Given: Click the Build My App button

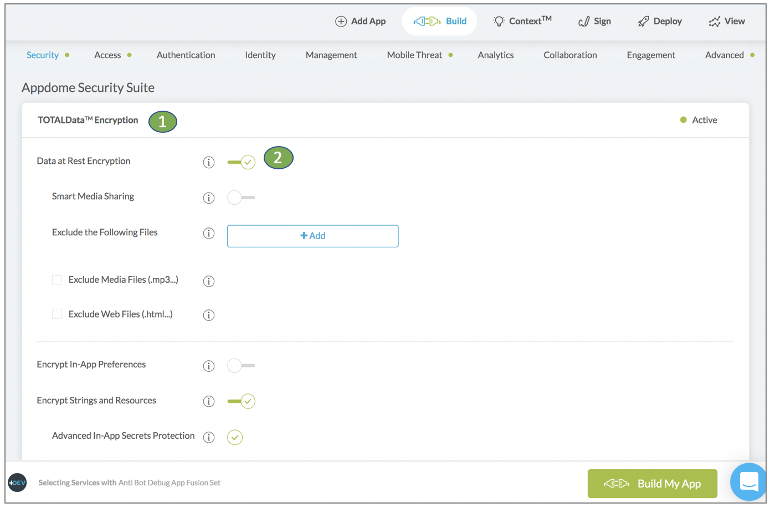Looking at the screenshot, I should 652,484.
